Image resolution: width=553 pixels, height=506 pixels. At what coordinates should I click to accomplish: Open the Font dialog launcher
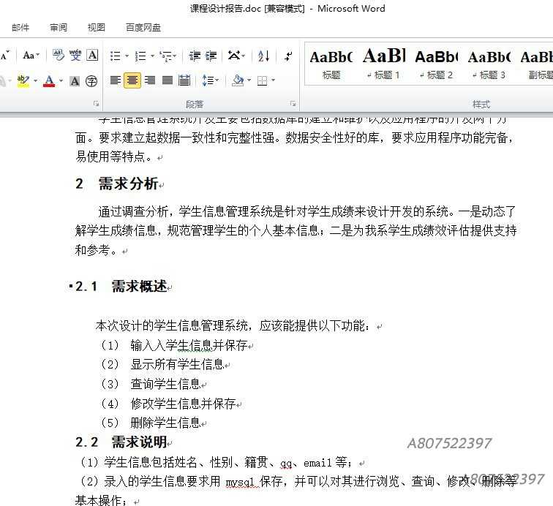coord(96,104)
